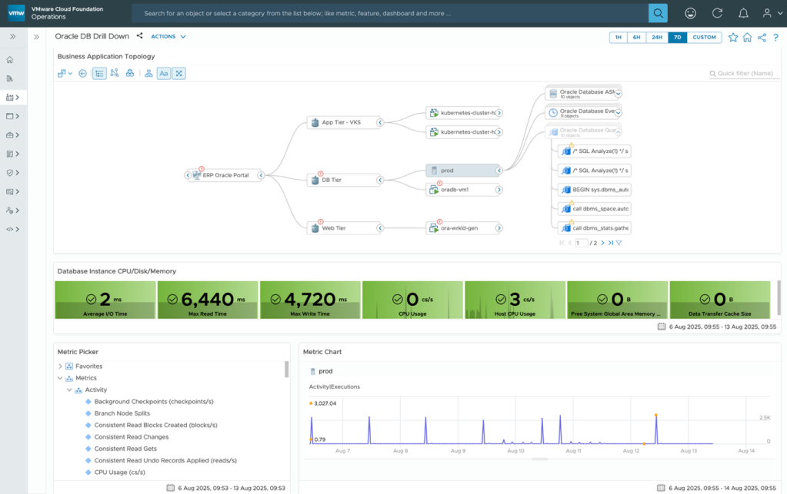Image resolution: width=787 pixels, height=494 pixels.
Task: Select the Custom time range tab
Action: (x=703, y=37)
